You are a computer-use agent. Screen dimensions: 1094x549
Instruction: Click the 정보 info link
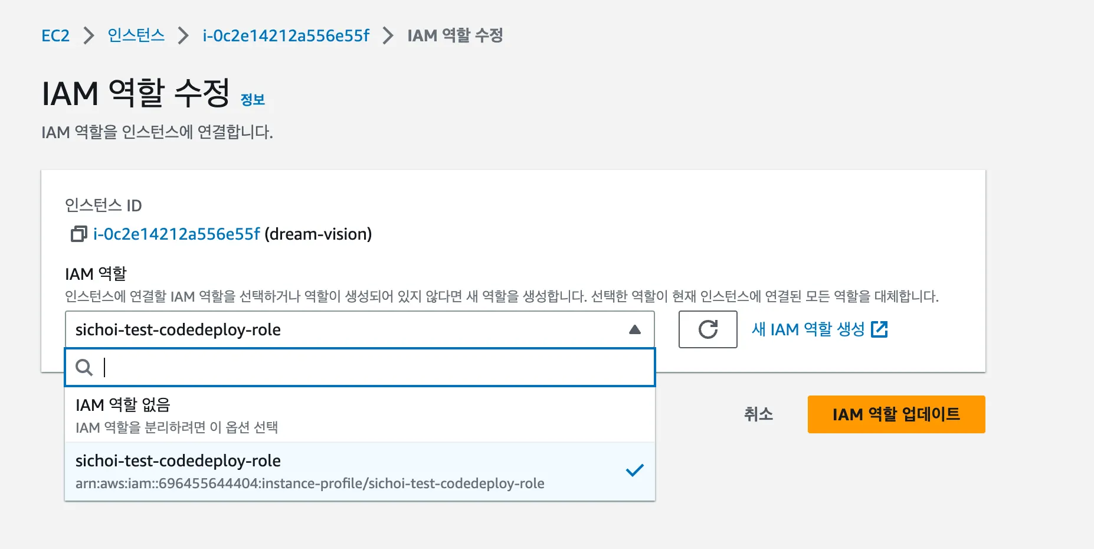(x=253, y=100)
